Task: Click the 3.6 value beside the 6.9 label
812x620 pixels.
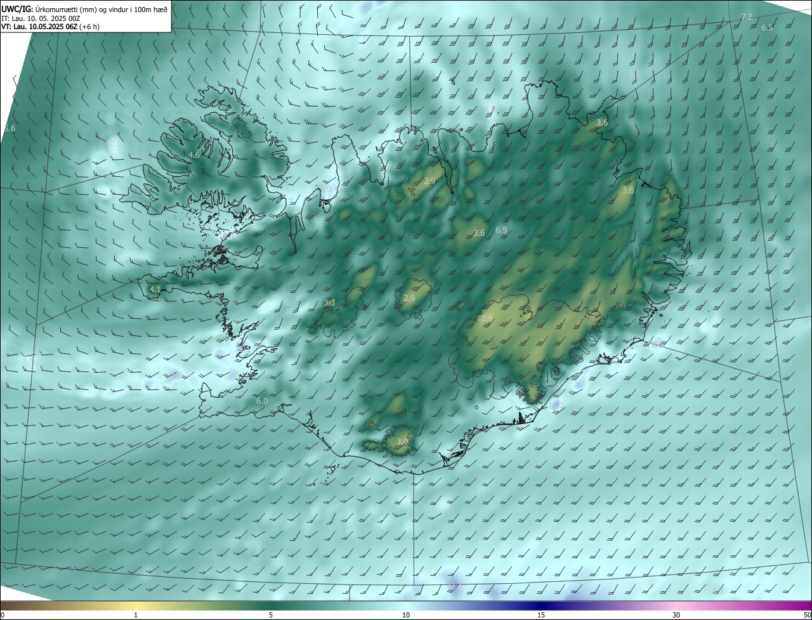Action: [x=479, y=233]
